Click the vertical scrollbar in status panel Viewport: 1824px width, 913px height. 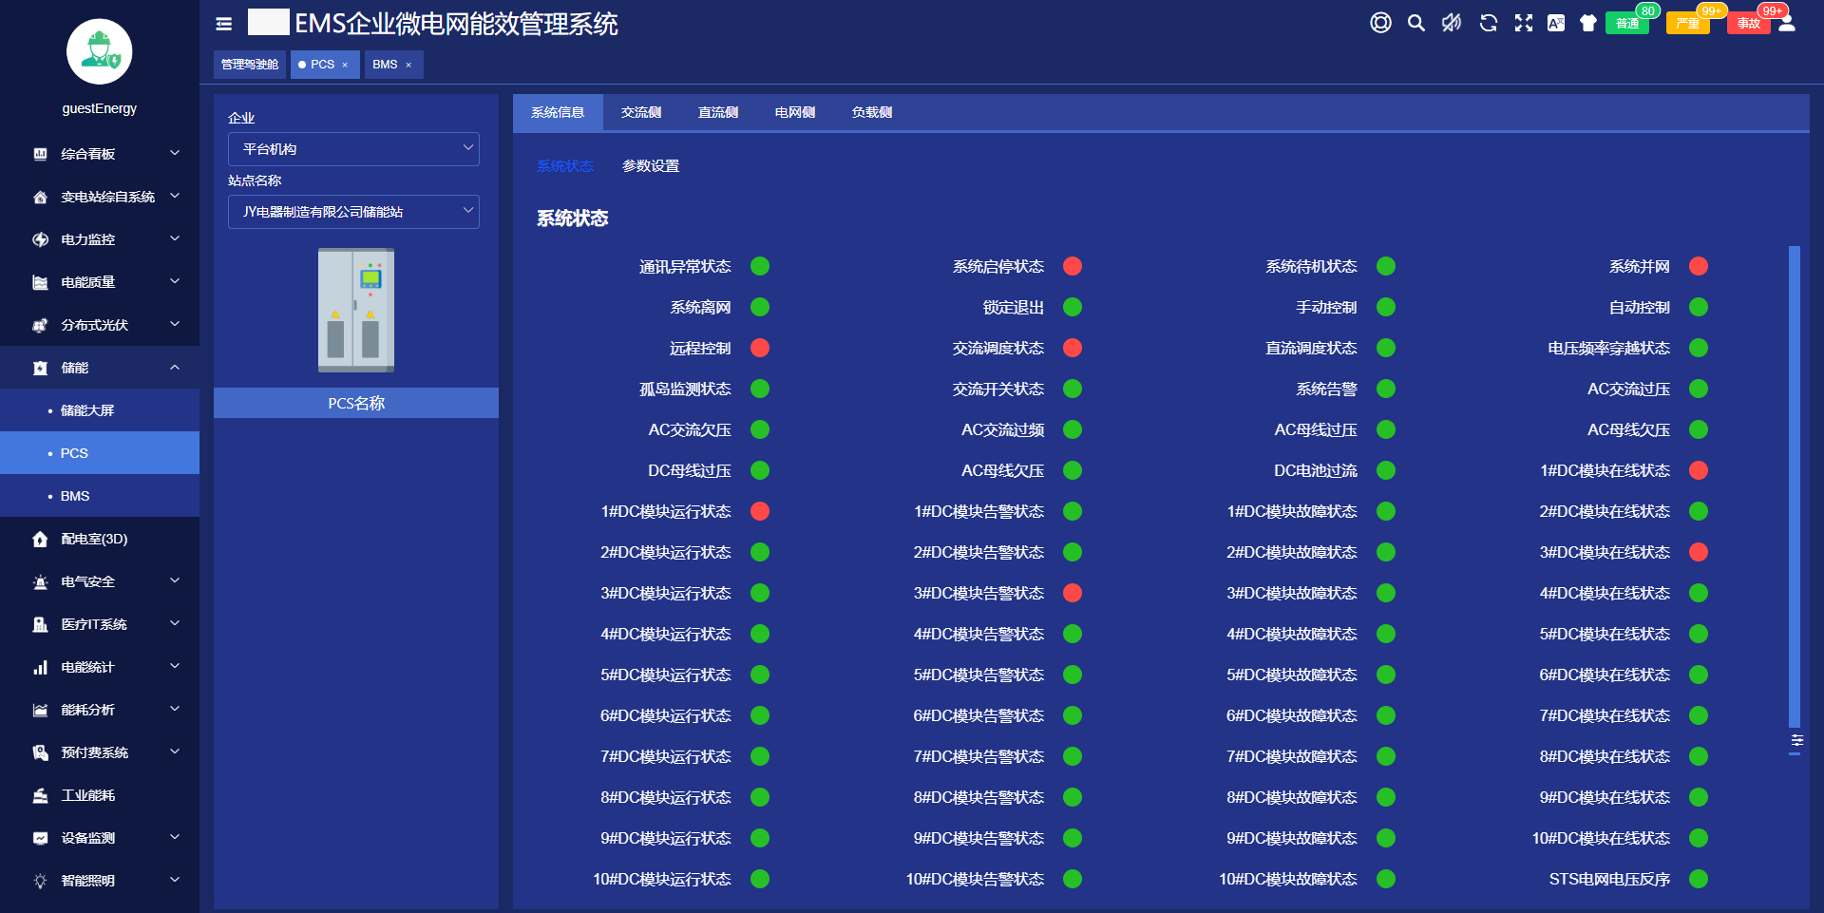[1794, 485]
